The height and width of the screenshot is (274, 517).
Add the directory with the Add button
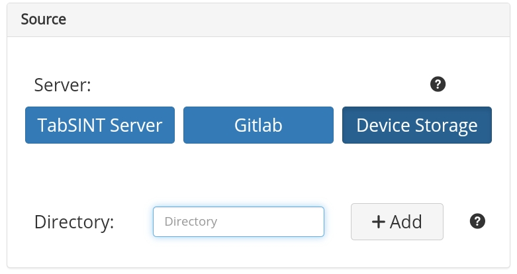(397, 222)
